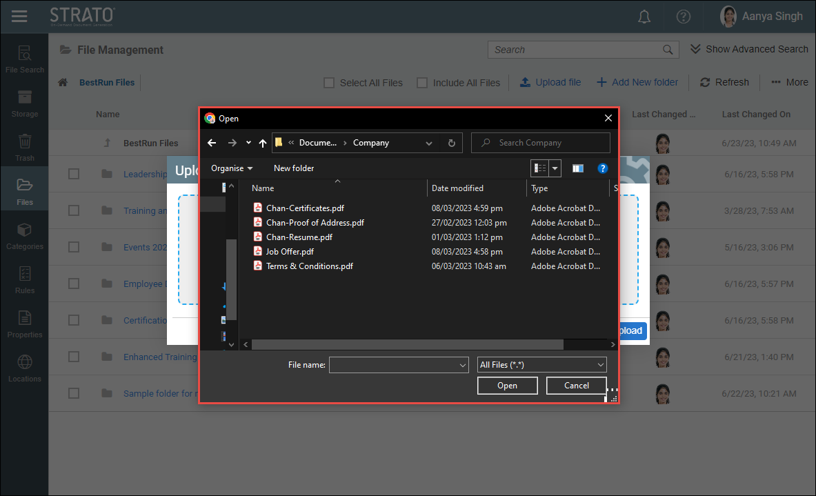Open Categories in the sidebar

24,235
